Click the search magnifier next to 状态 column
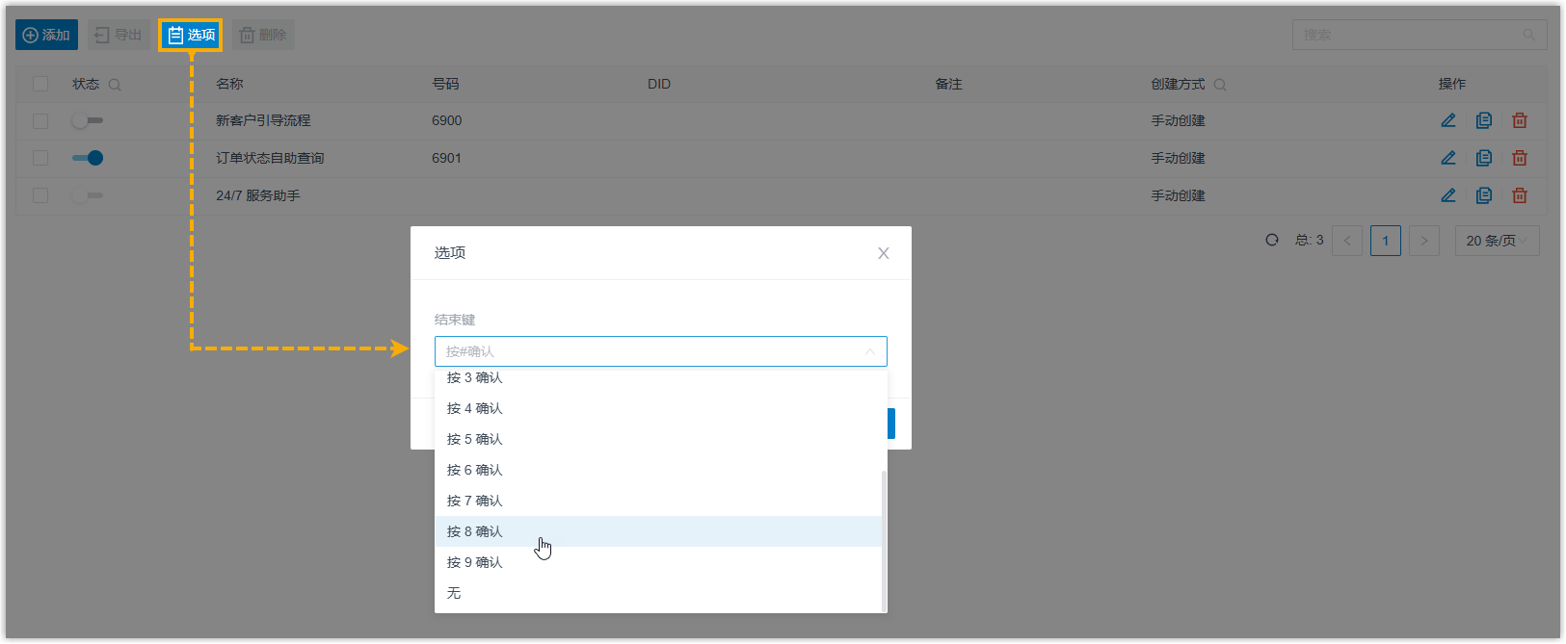1566x644 pixels. pos(115,85)
